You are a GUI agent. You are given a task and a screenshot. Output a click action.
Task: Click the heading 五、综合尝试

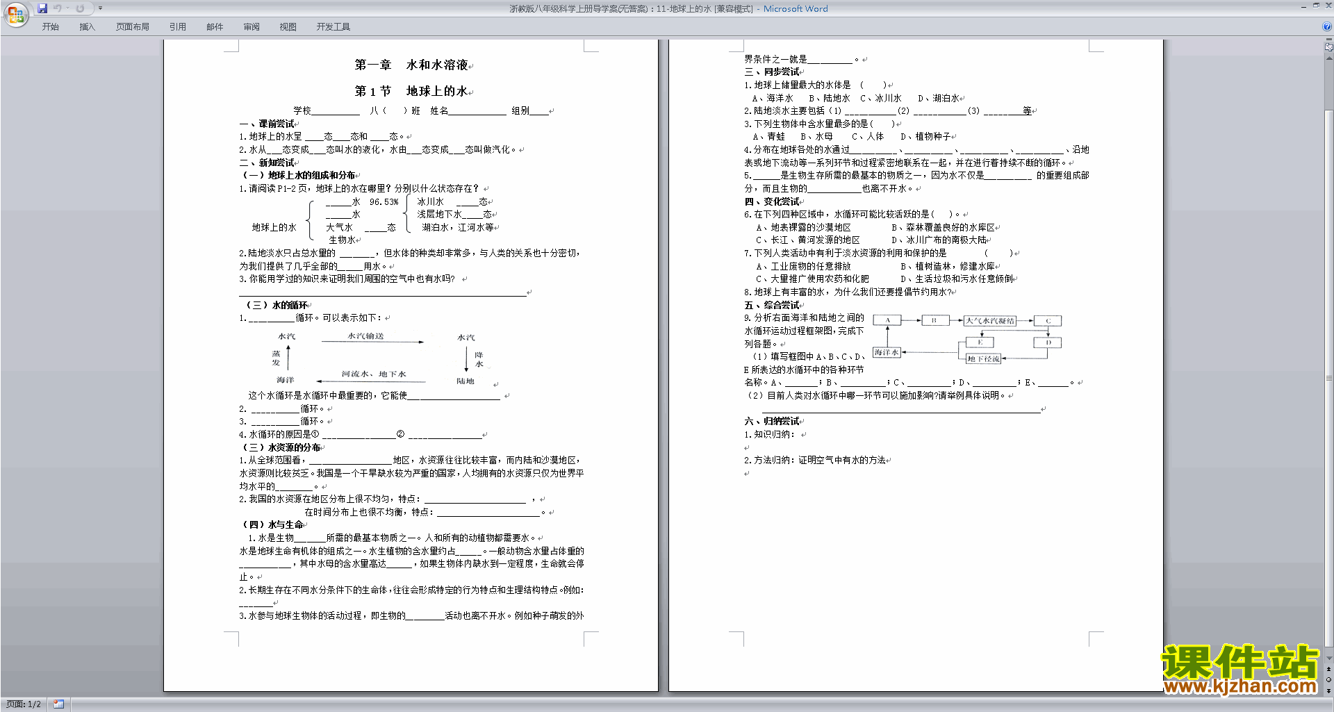tap(772, 305)
